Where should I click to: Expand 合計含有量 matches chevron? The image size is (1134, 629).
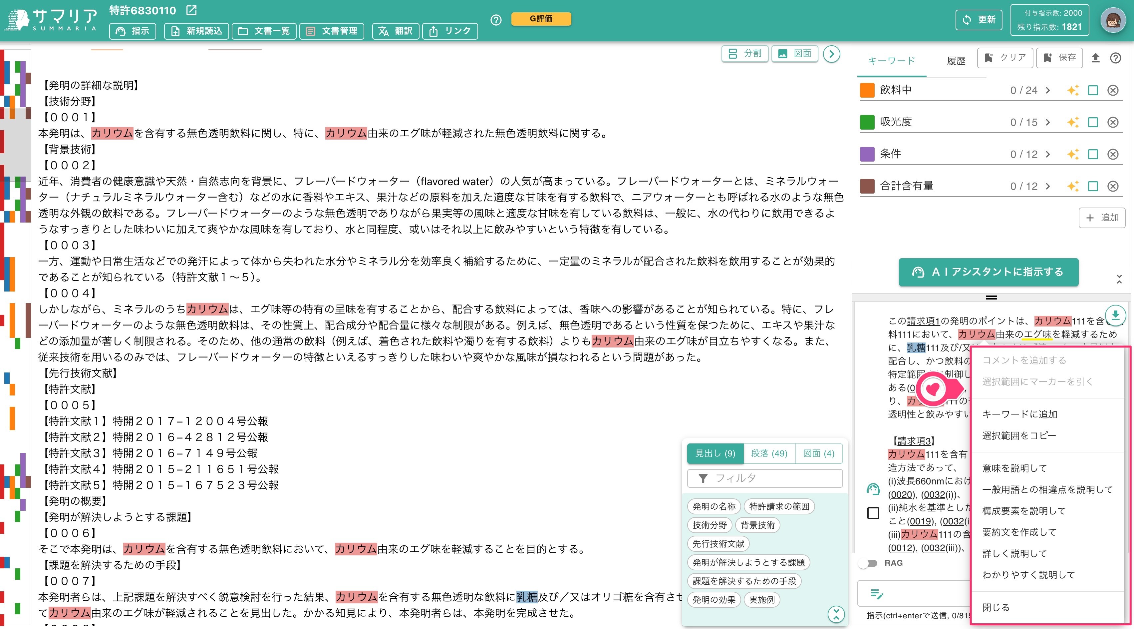tap(1048, 186)
